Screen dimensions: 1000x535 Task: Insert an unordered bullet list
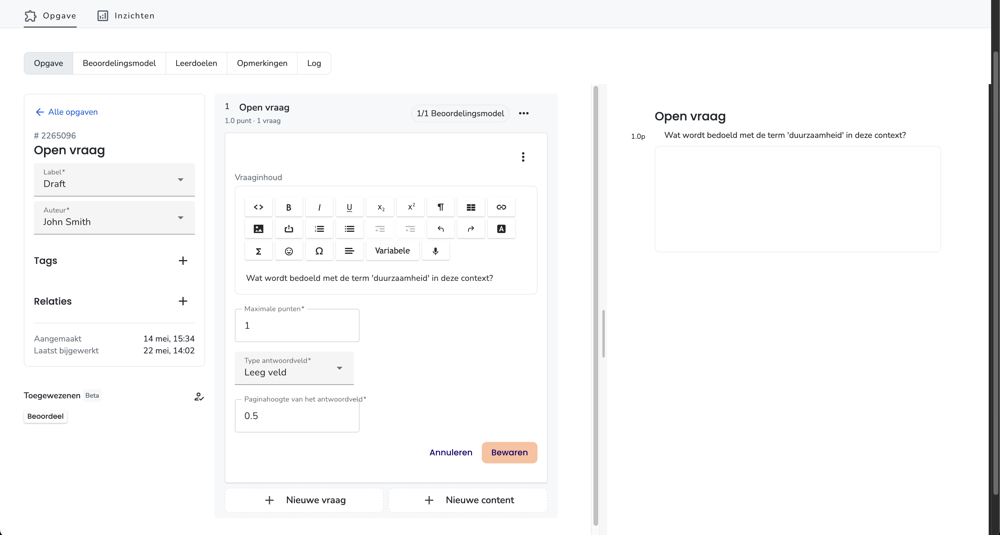tap(349, 229)
